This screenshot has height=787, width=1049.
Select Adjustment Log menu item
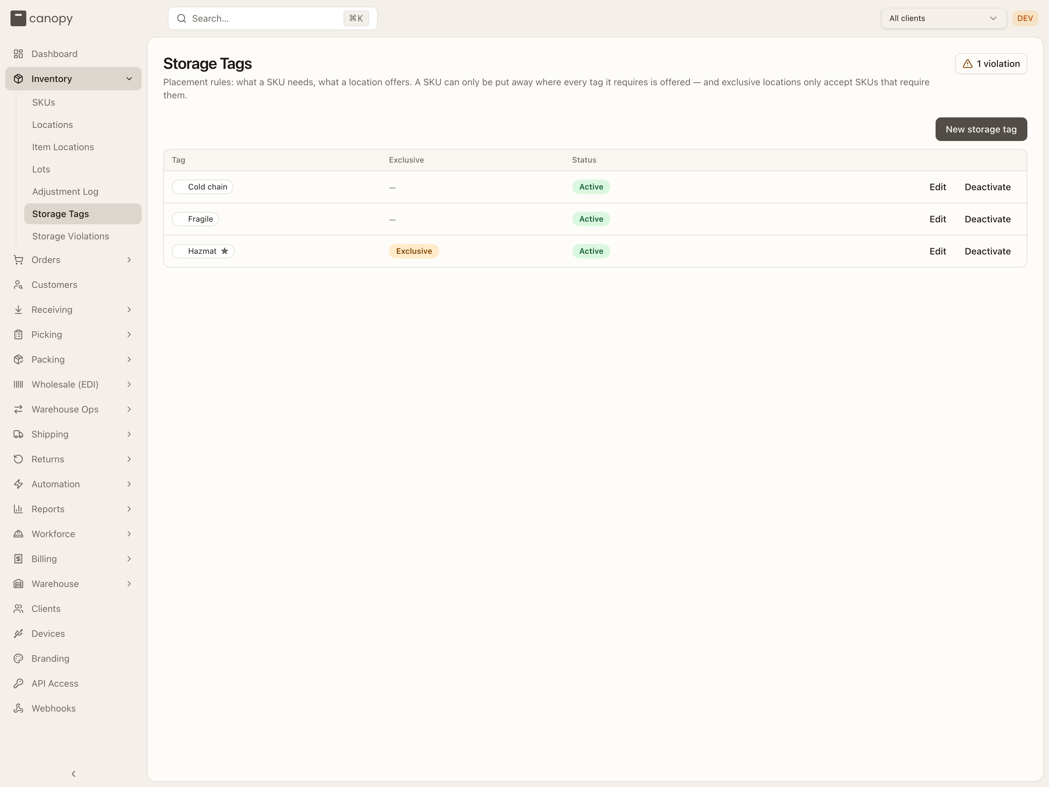[x=83, y=192]
